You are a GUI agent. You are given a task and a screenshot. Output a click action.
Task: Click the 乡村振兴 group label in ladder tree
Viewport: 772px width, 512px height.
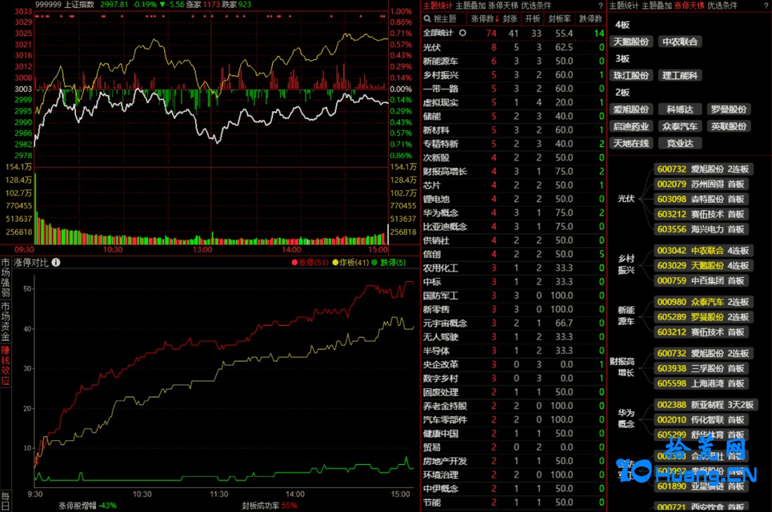[626, 264]
